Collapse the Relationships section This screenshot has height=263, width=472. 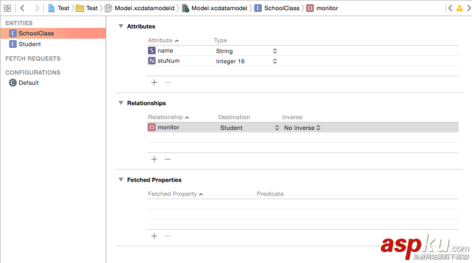(x=121, y=103)
